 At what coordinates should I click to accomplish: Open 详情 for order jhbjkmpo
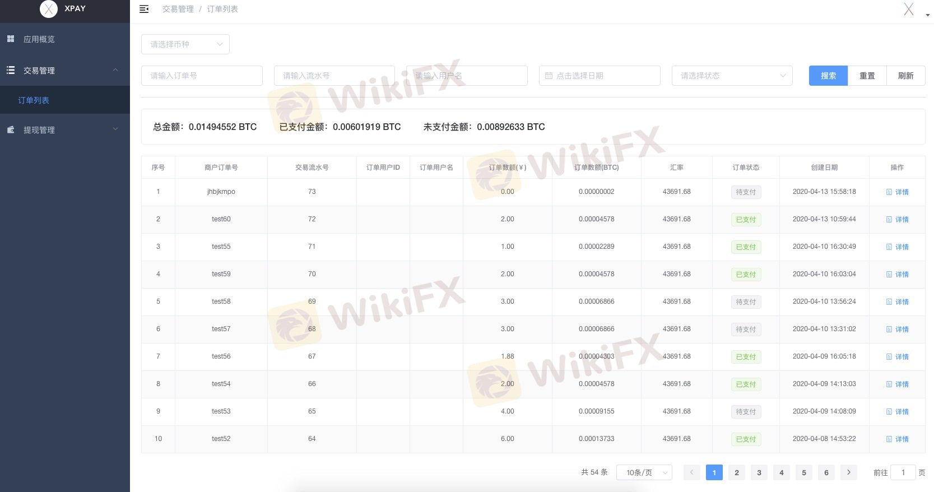pyautogui.click(x=898, y=192)
